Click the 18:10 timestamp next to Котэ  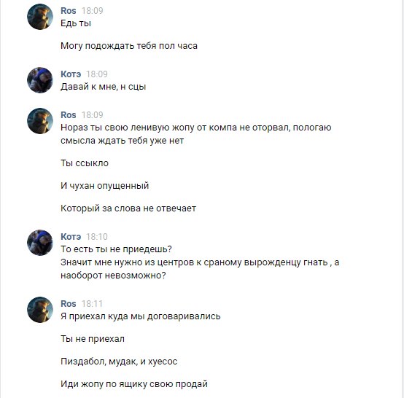97,237
